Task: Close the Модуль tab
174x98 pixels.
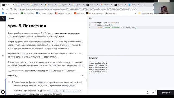Action: pyautogui.click(x=139, y=5)
